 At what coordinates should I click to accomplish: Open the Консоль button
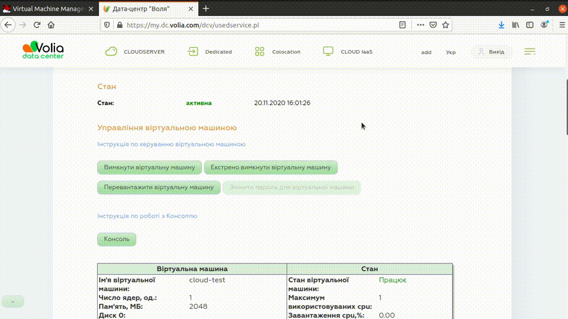pyautogui.click(x=117, y=239)
